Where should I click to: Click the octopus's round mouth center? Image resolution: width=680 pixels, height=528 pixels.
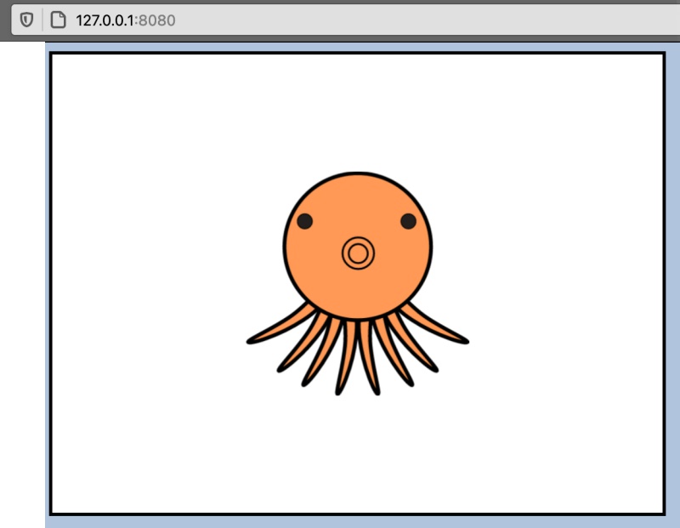point(358,253)
